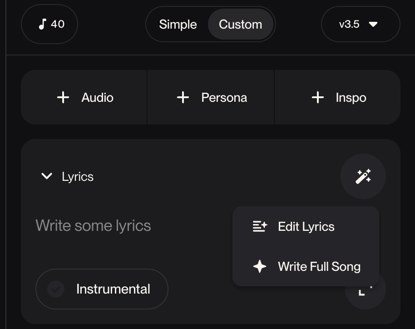Enable the Instrumental checkmark toggle
This screenshot has width=415, height=329.
56,289
